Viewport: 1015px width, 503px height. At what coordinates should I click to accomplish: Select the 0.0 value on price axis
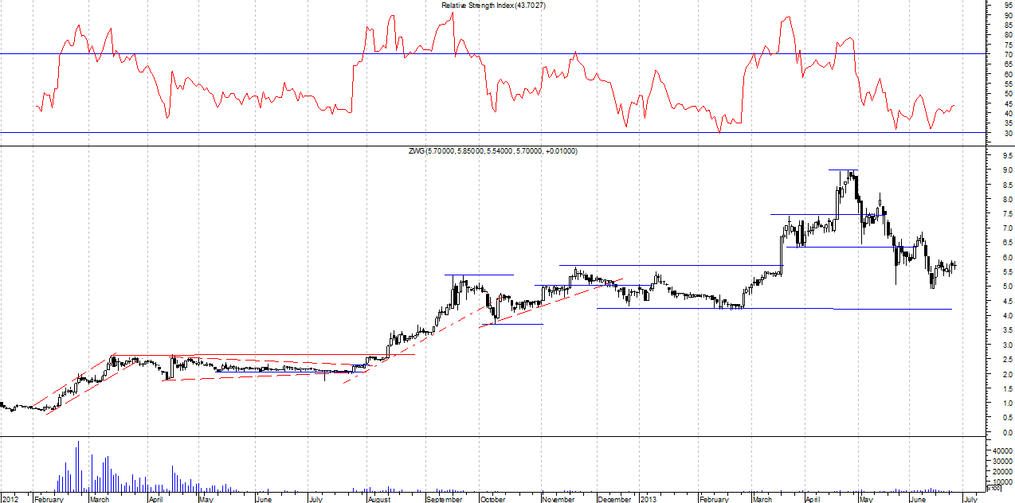[1007, 432]
